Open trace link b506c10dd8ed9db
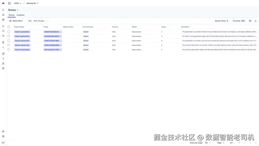 click(53, 45)
